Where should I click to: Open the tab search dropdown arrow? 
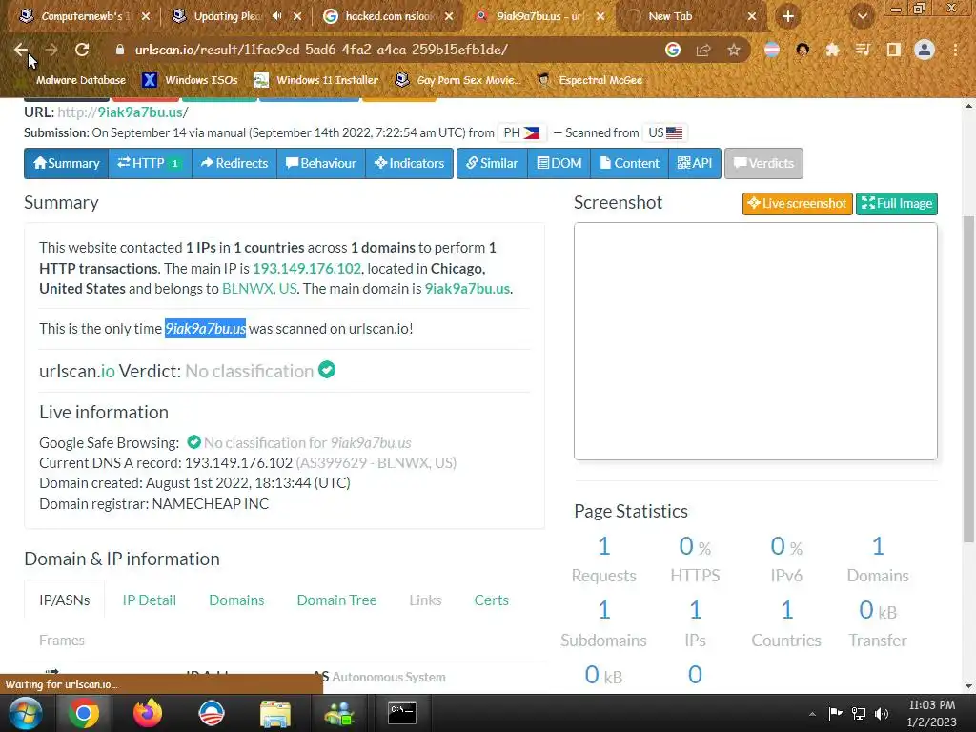(x=862, y=16)
